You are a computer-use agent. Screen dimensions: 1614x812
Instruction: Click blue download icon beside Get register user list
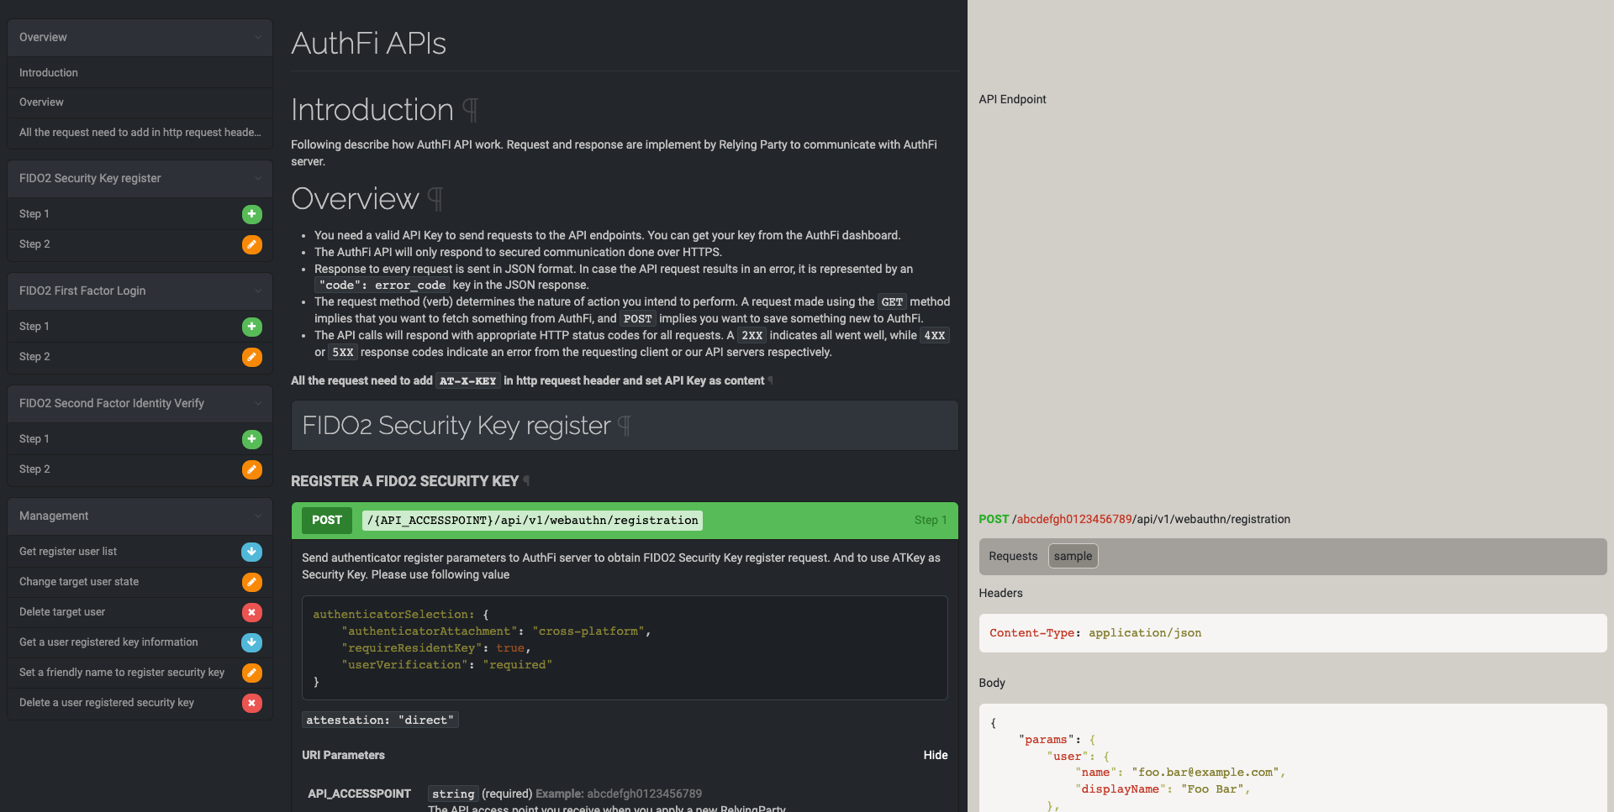[252, 552]
